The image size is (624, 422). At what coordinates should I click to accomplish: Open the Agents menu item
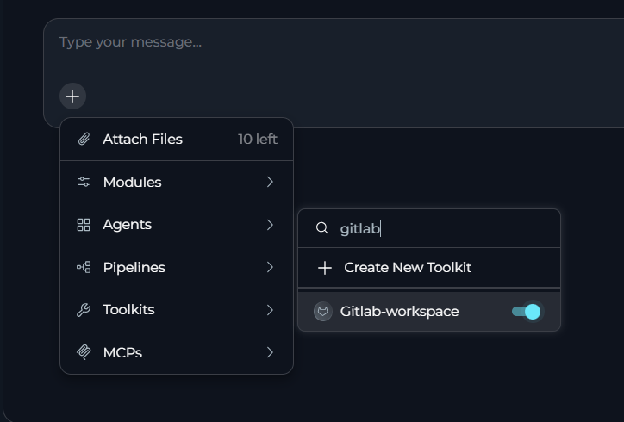177,225
